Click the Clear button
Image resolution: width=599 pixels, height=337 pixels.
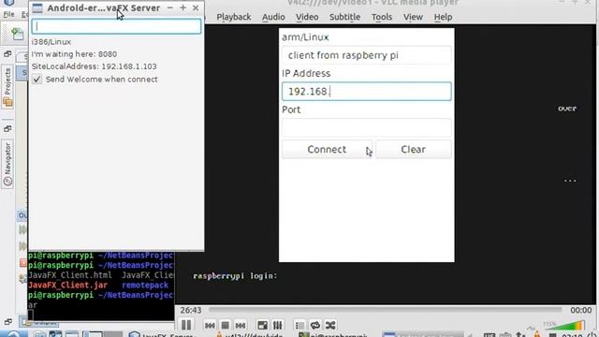coord(414,149)
